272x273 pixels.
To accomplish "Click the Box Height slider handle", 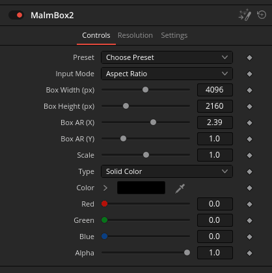I will click(126, 106).
